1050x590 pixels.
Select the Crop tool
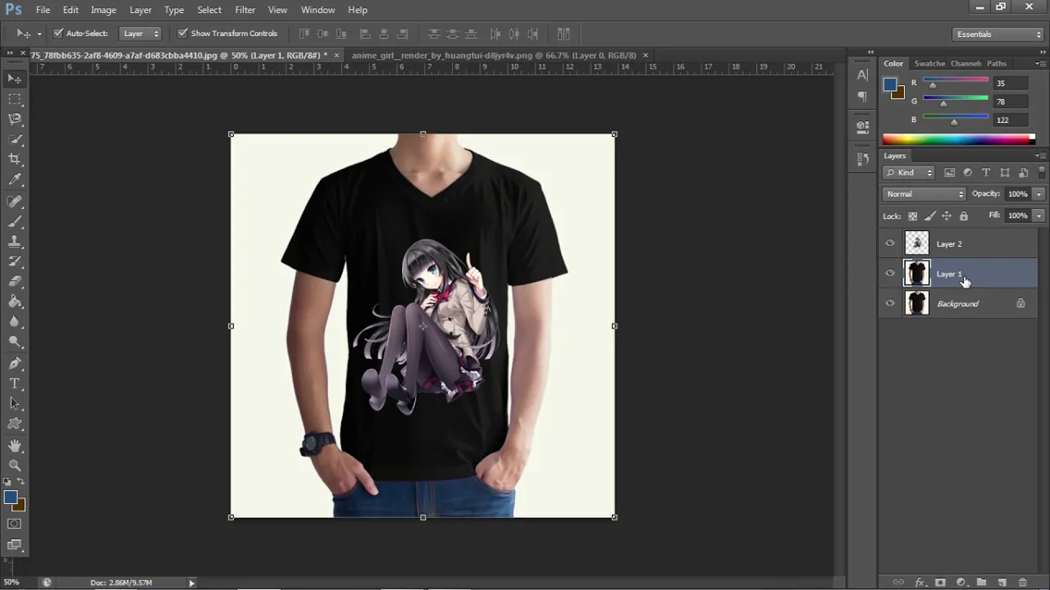[15, 160]
